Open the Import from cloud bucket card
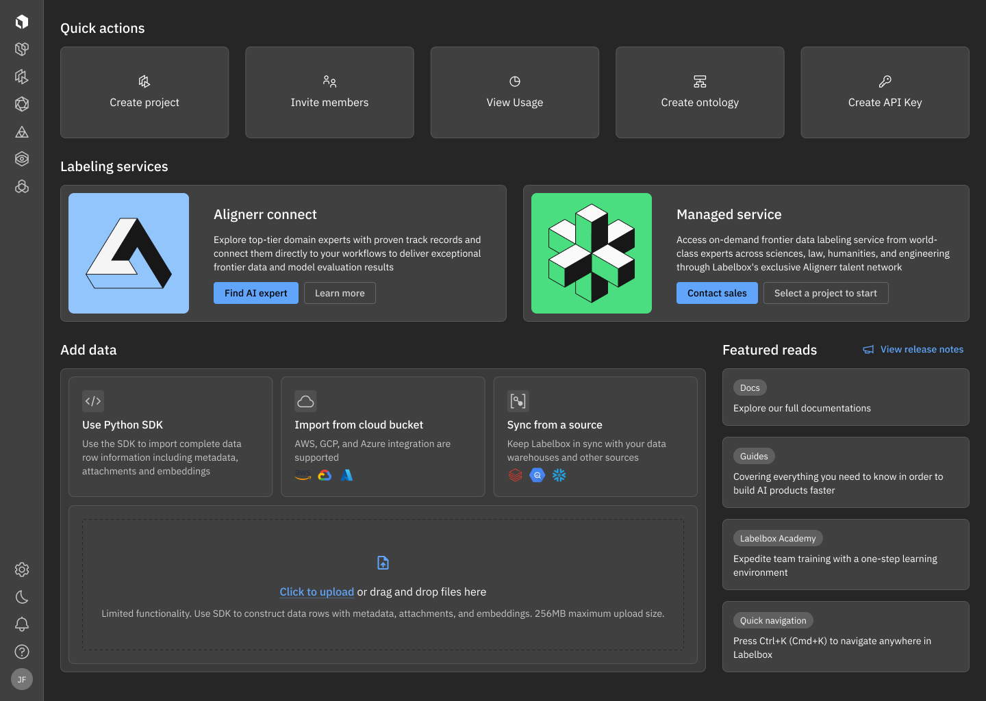The image size is (986, 701). 383,437
